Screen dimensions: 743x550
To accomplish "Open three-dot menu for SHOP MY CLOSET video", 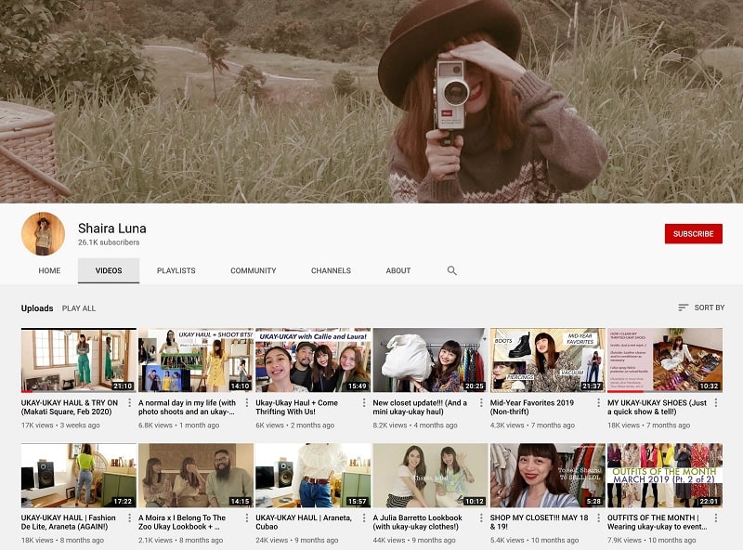I will point(598,517).
